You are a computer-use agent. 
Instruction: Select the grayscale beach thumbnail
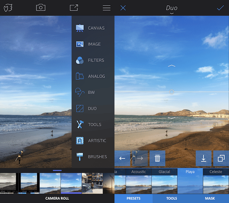8,183
